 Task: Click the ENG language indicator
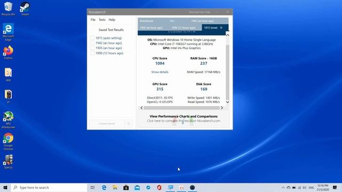click(x=311, y=187)
